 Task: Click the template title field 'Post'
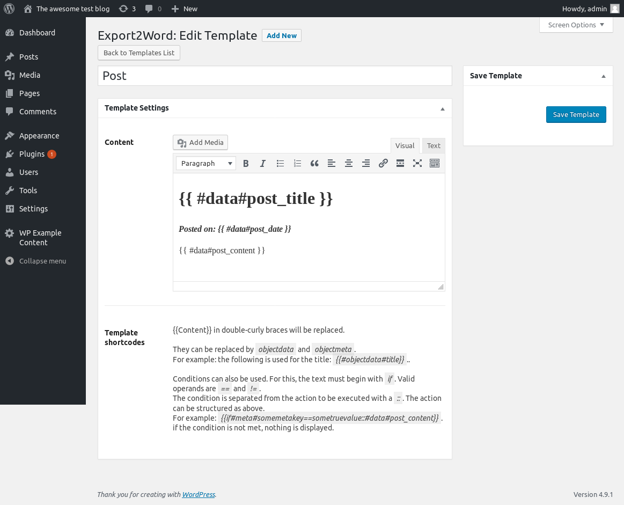[275, 76]
